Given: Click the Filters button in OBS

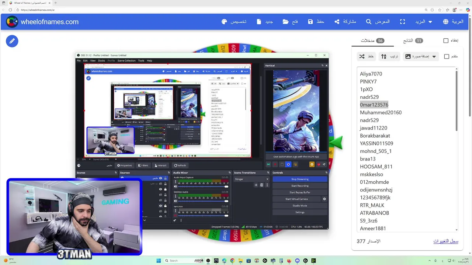Looking at the screenshot, I should (143, 166).
